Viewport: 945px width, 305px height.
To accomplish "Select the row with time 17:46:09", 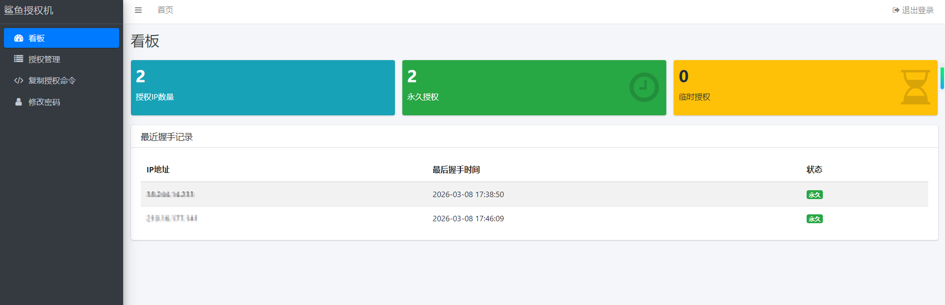I will (534, 218).
